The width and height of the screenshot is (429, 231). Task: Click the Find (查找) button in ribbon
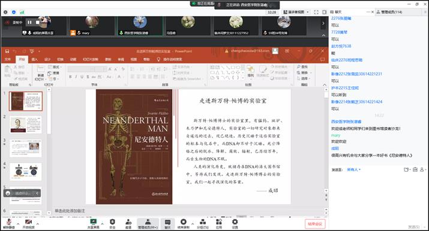[x=302, y=67]
